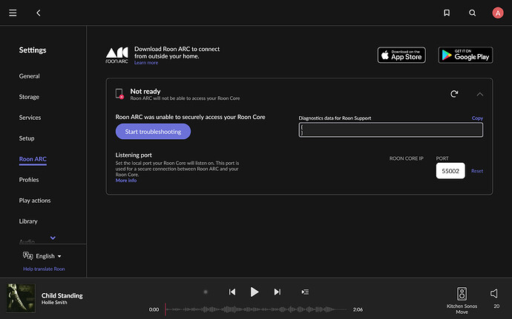Reset the listening port
Viewport: 512px width, 319px height.
[x=476, y=171]
